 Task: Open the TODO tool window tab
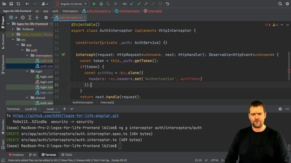click(x=67, y=155)
